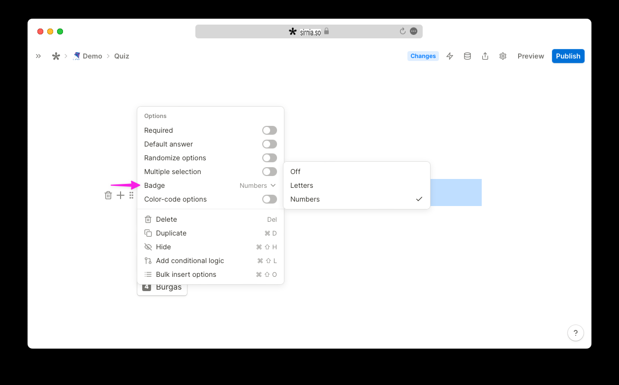
Task: Expand the sidebar with double chevron icon
Action: pos(38,56)
